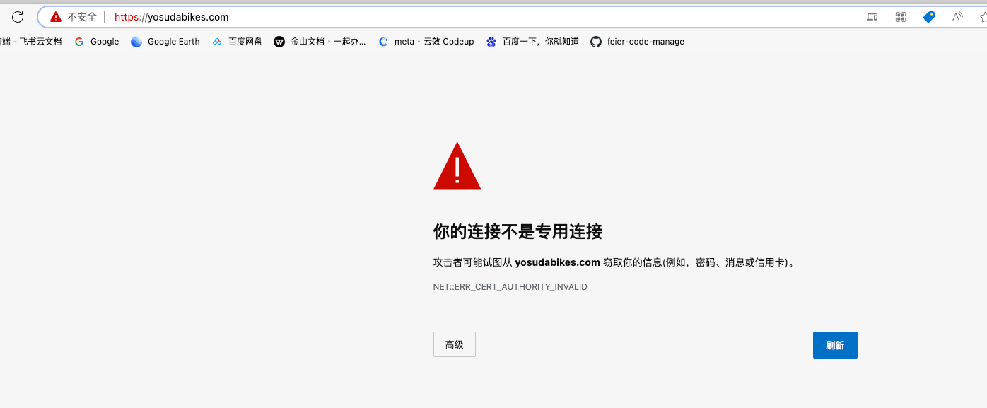987x408 pixels.
Task: Expand the 高级 (Advanced) options
Action: (x=454, y=344)
